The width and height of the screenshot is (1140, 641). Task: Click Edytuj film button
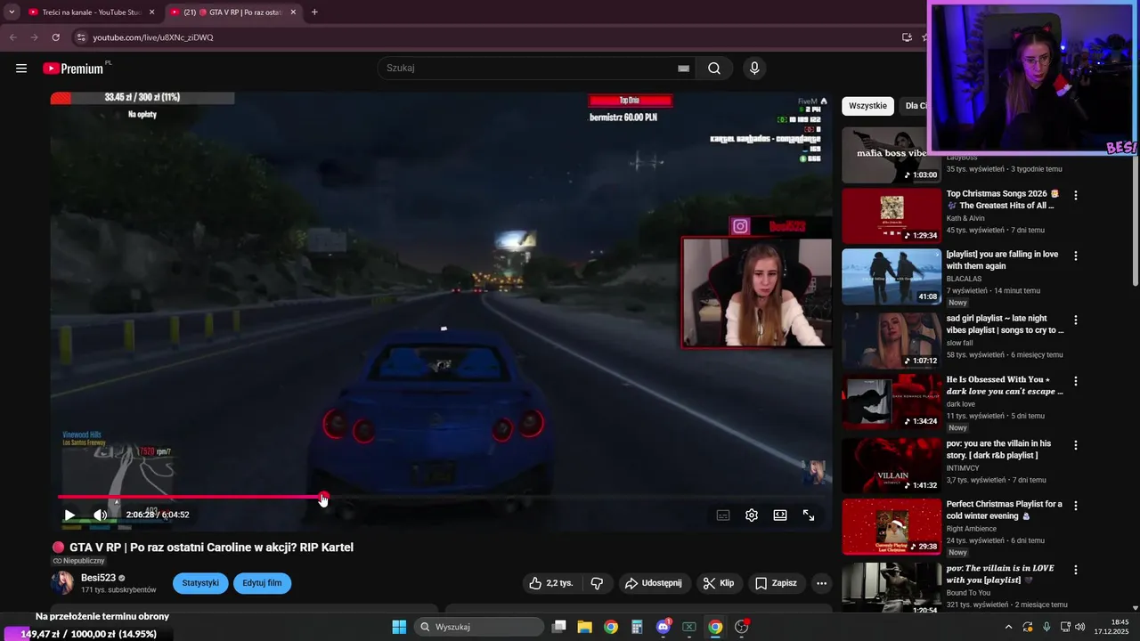[262, 583]
